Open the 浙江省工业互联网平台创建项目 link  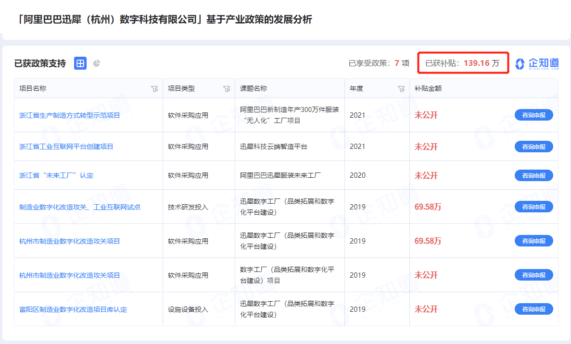point(66,147)
